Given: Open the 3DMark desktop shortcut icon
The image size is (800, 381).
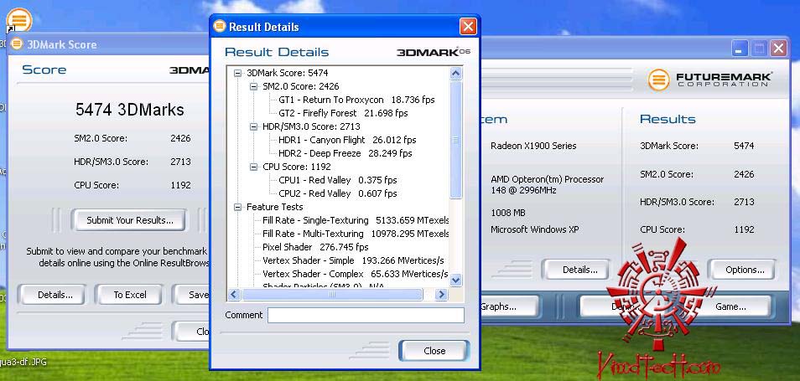Looking at the screenshot, I should tap(19, 21).
